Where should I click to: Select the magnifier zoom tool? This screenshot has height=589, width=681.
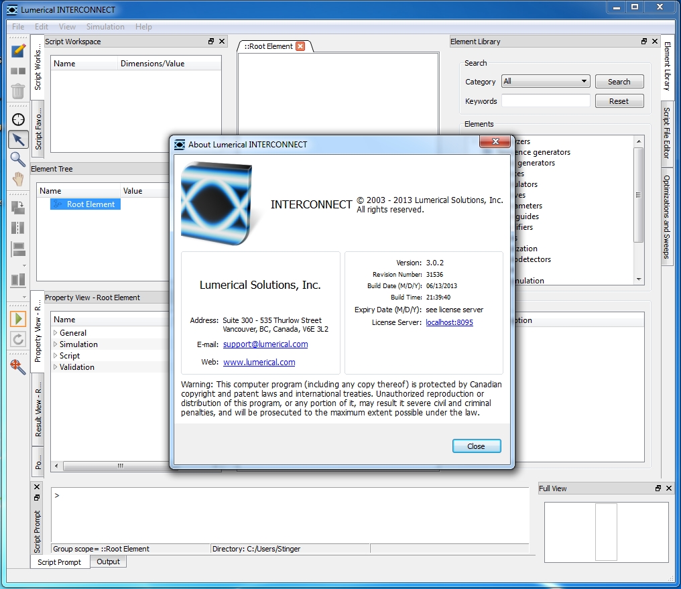(18, 159)
